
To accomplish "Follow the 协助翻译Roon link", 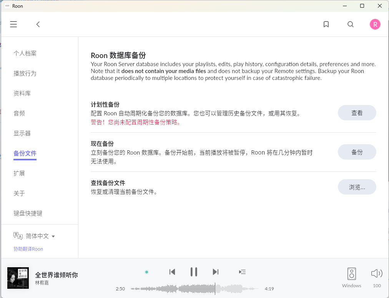I will coord(28,249).
